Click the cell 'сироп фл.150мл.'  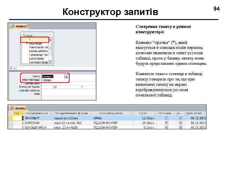(73, 118)
